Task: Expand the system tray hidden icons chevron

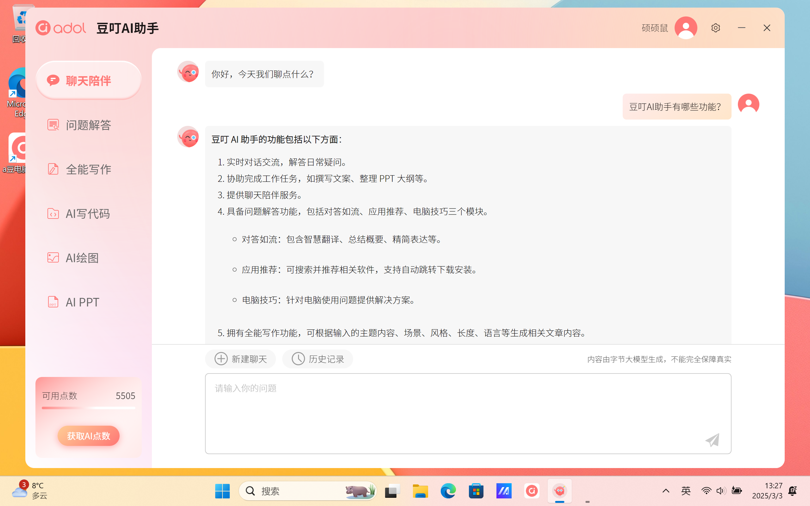Action: point(666,491)
